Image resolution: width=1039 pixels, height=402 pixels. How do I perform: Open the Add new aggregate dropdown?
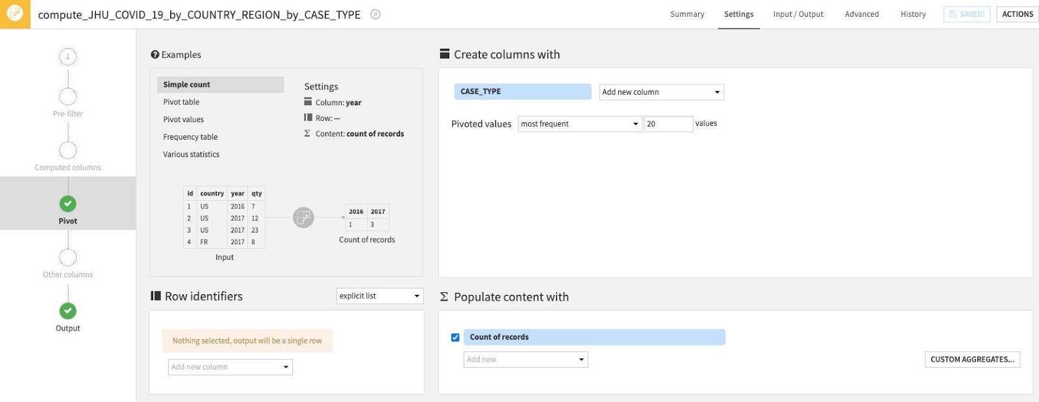(x=525, y=360)
